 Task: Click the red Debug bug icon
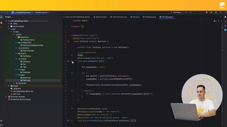tap(191, 13)
